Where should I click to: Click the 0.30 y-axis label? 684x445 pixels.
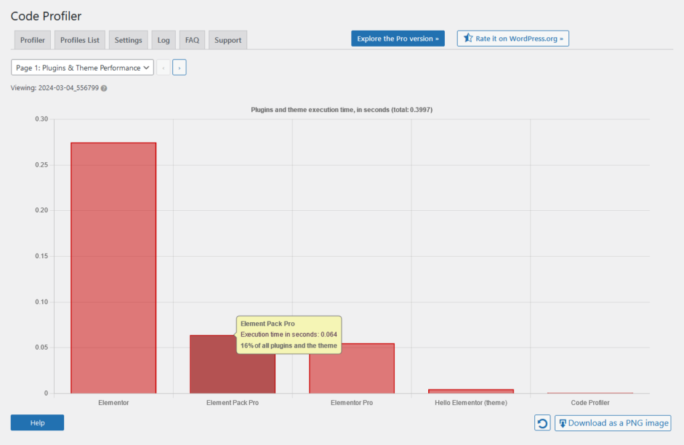click(x=41, y=119)
